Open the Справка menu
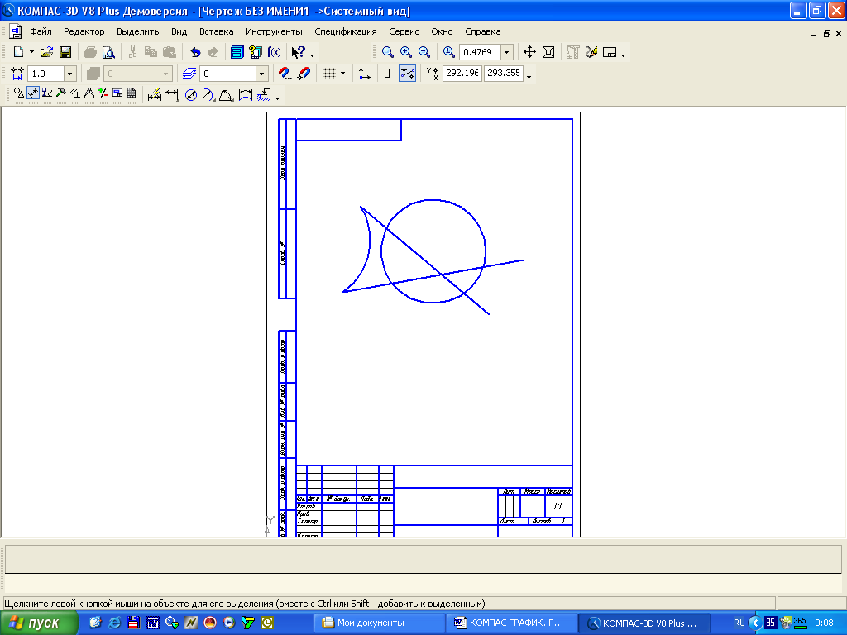 click(482, 31)
